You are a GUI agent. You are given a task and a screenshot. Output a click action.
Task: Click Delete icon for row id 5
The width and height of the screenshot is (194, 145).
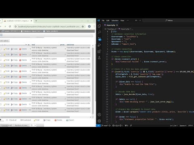click(20, 71)
